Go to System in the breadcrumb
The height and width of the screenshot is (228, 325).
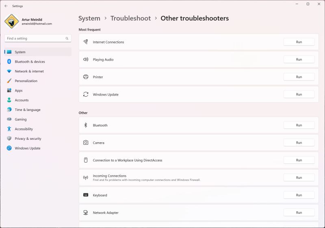89,18
